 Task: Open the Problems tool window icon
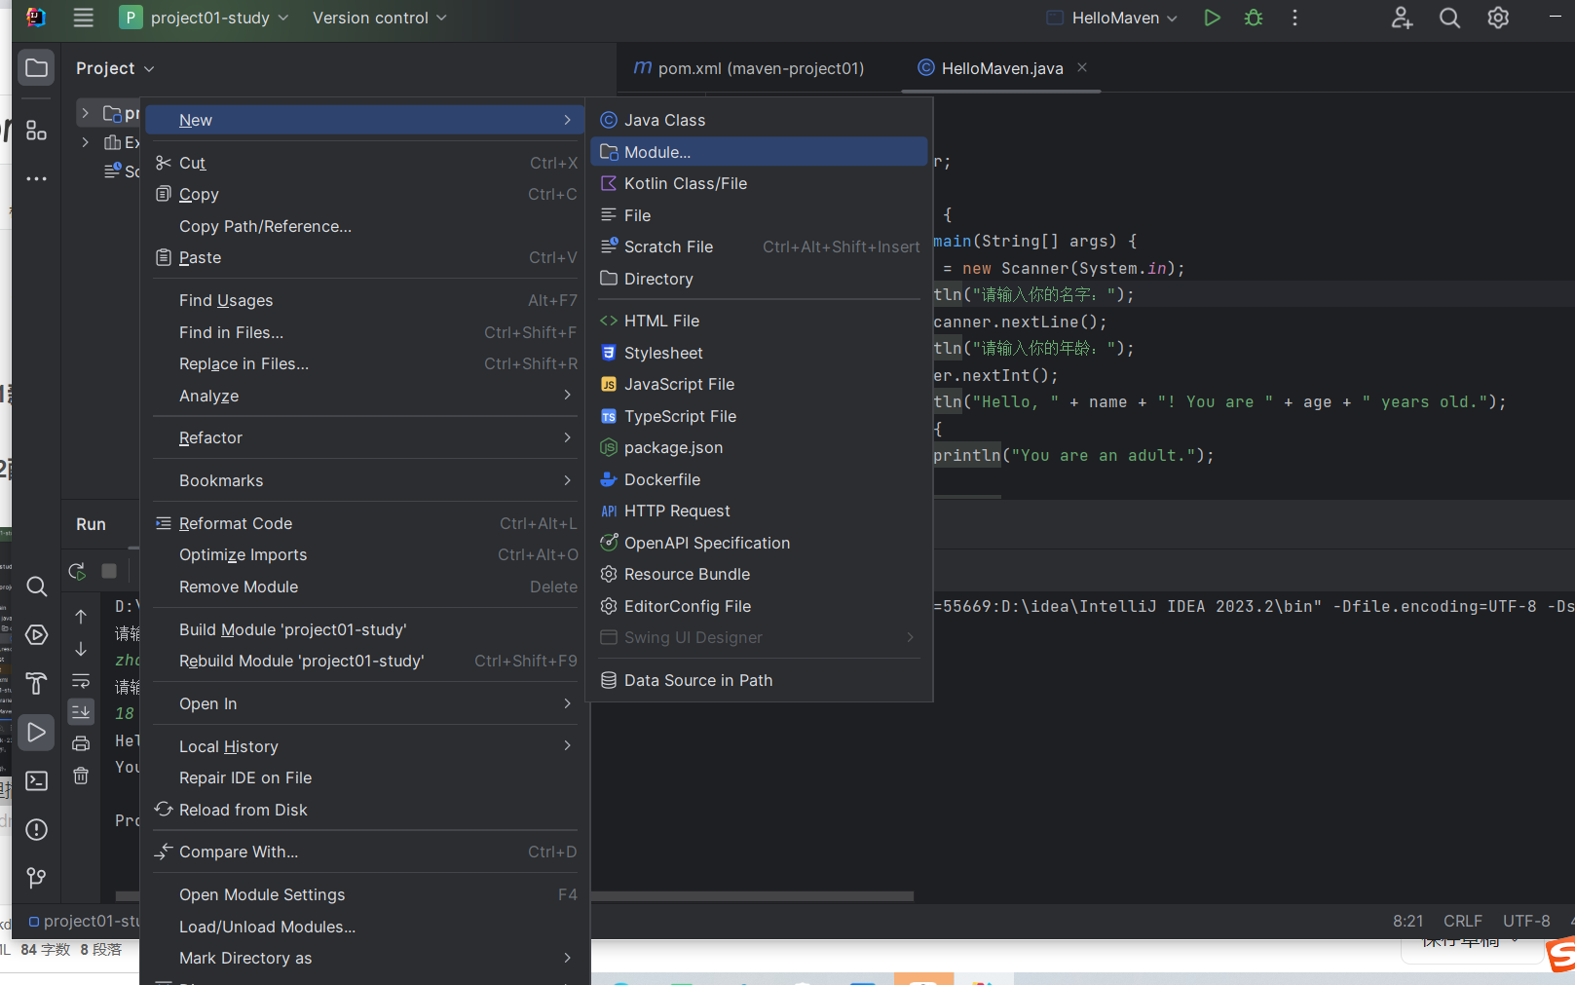point(36,830)
